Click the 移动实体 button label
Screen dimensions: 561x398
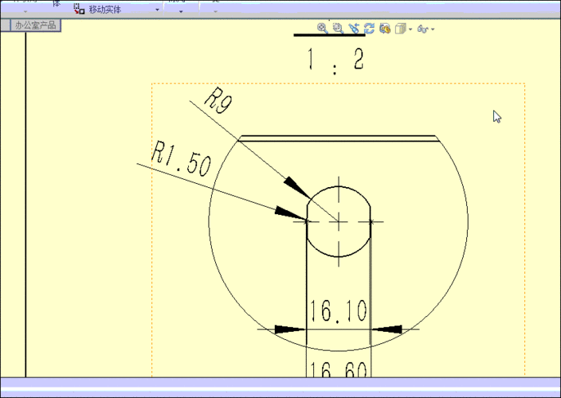tap(104, 10)
